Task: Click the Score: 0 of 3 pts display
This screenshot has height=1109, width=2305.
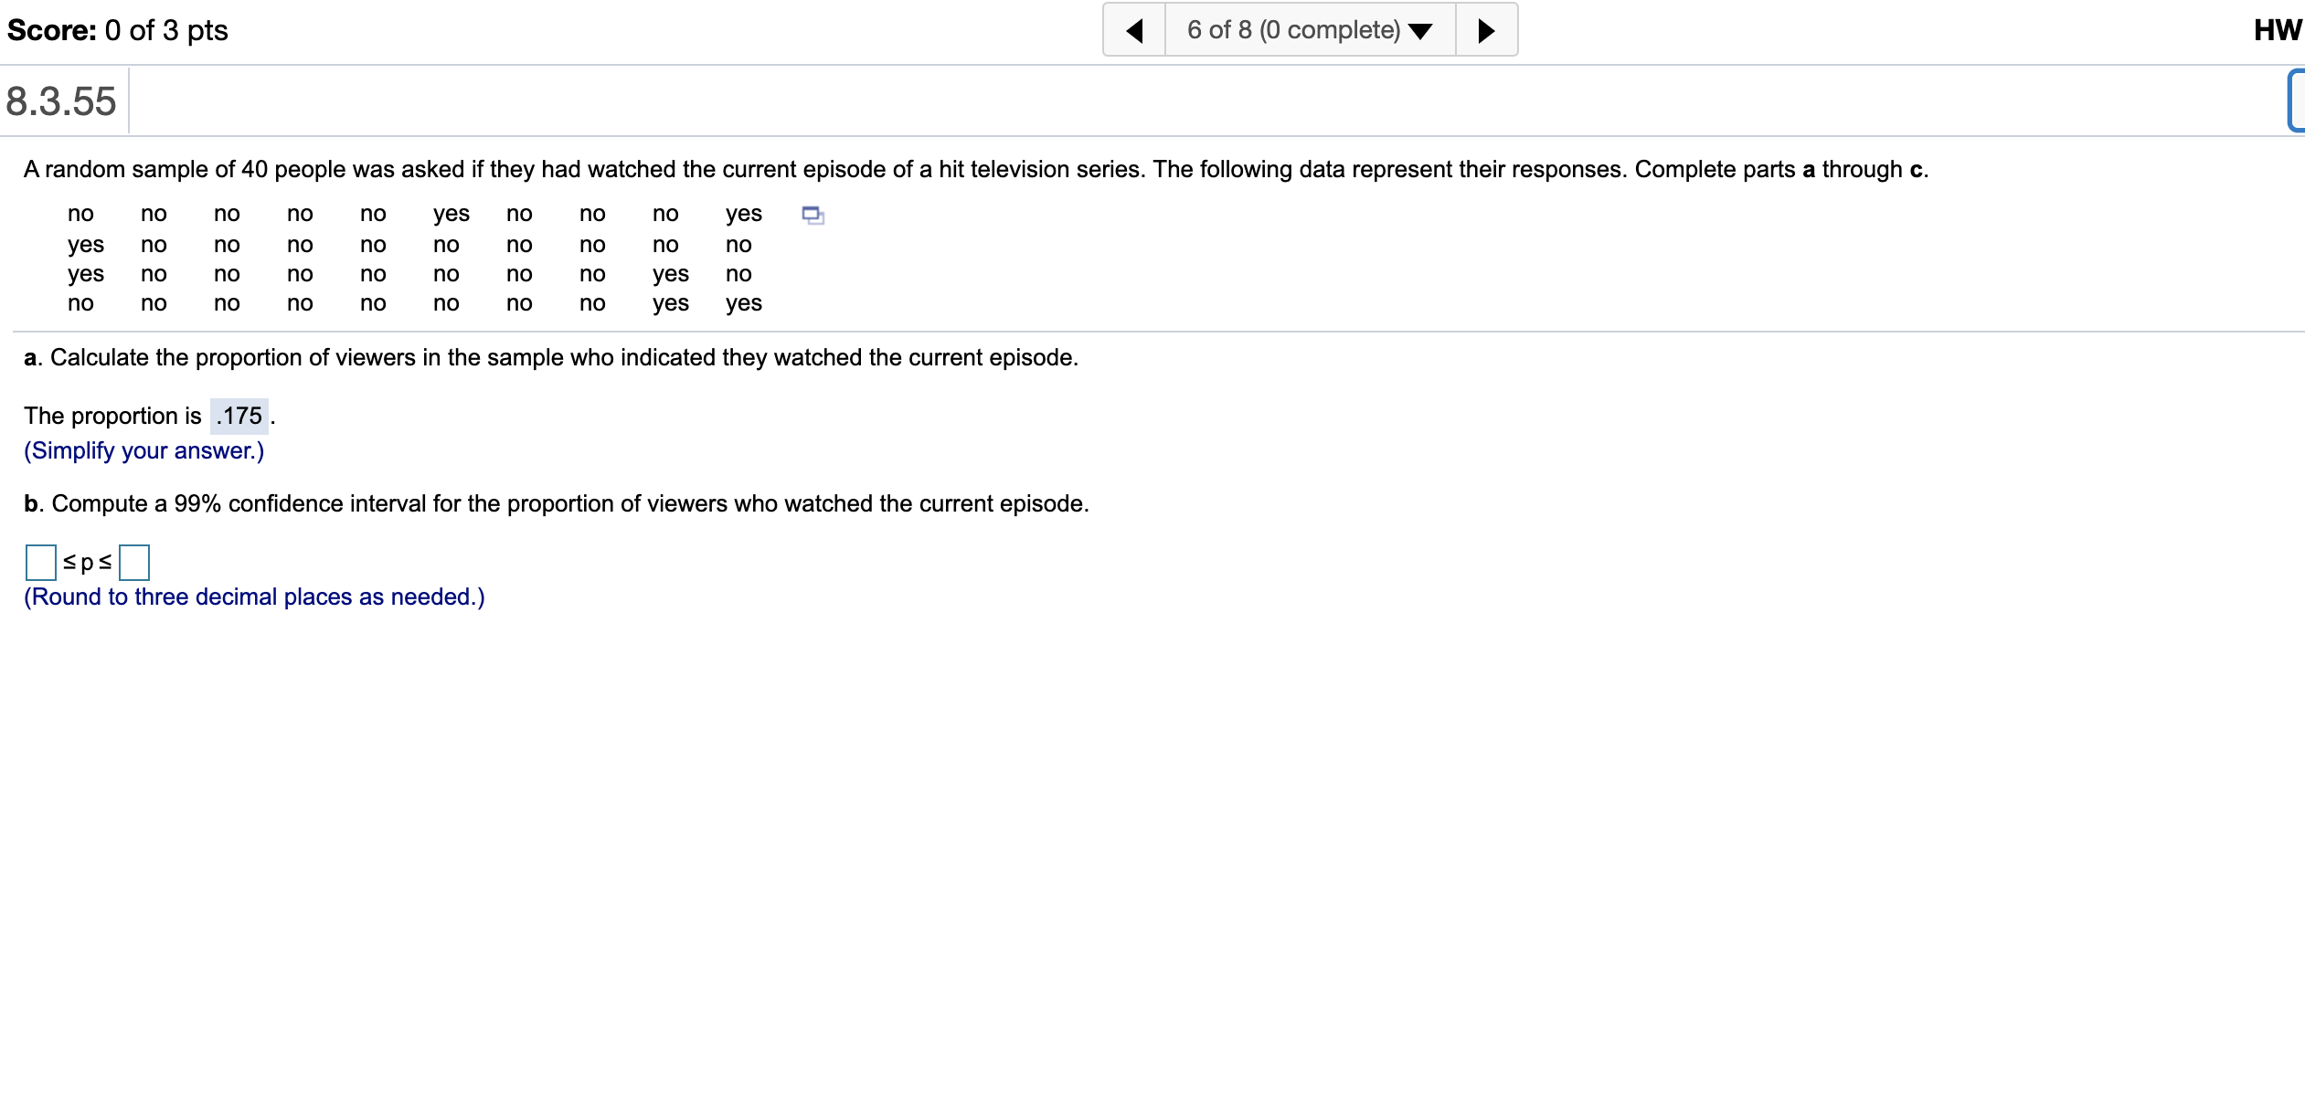Action: 116,29
